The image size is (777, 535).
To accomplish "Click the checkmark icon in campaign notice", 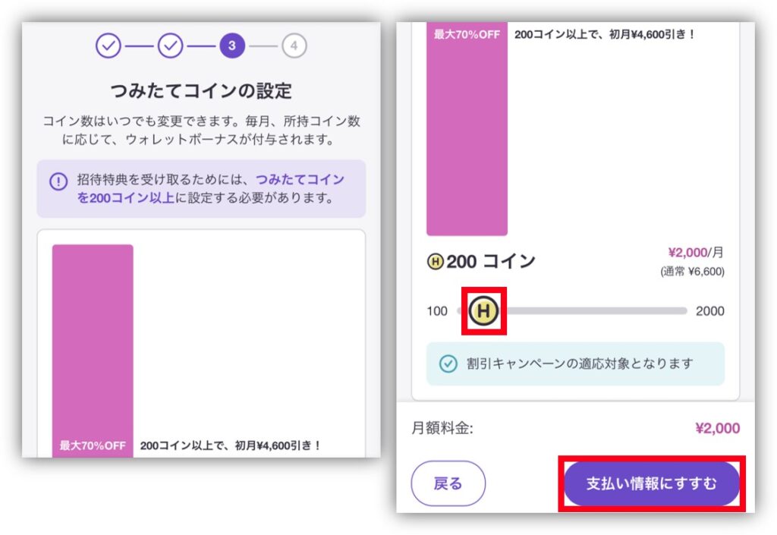I will (448, 363).
